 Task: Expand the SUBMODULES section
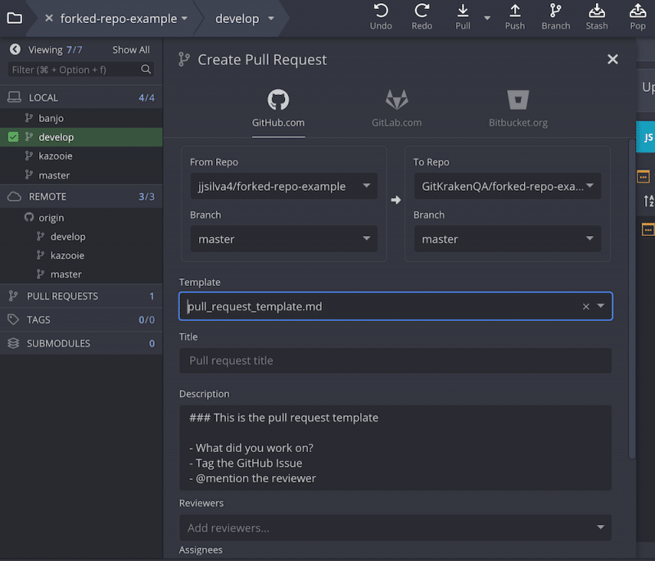pos(81,343)
